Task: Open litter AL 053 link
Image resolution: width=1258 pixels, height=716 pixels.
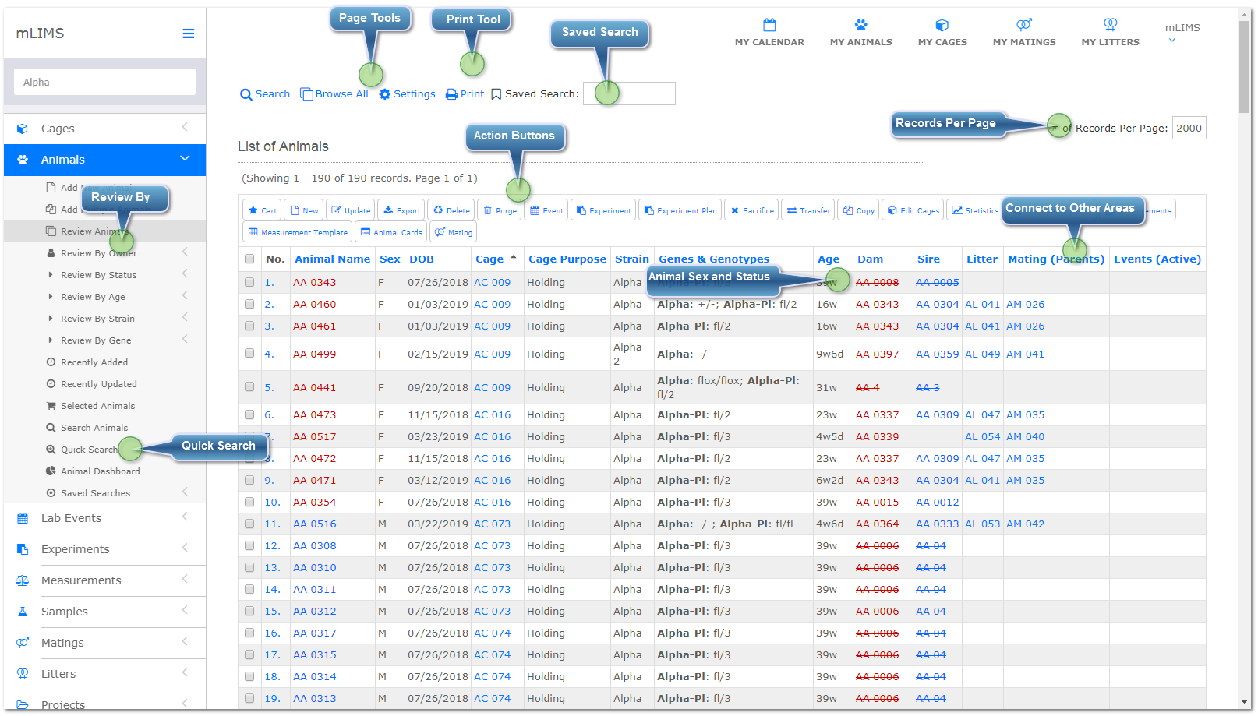Action: [x=982, y=524]
